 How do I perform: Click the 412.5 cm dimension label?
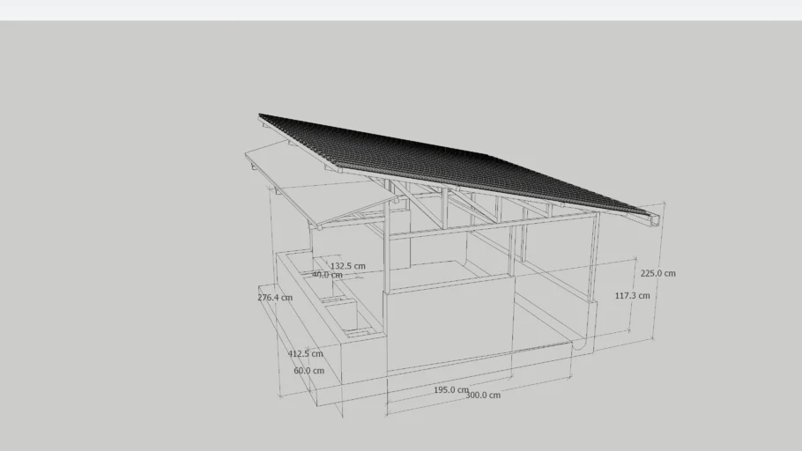(305, 354)
